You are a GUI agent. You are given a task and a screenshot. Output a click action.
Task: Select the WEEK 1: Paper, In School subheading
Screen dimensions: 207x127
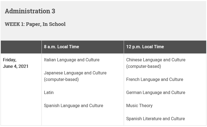pyautogui.click(x=35, y=24)
